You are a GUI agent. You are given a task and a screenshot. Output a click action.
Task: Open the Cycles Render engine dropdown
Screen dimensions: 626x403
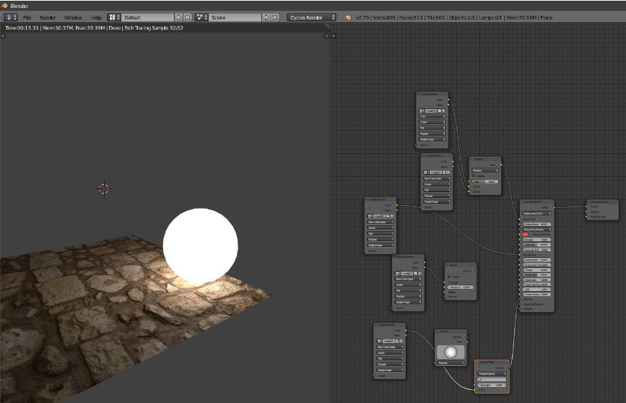312,17
